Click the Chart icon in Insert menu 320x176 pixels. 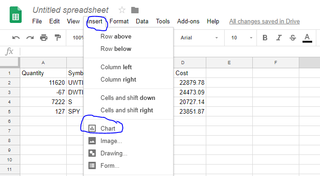[92, 128]
